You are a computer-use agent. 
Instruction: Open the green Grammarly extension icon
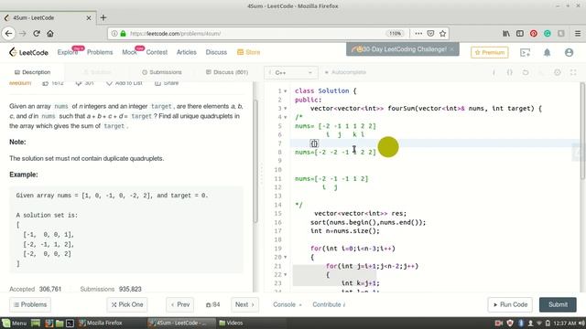tap(548, 34)
